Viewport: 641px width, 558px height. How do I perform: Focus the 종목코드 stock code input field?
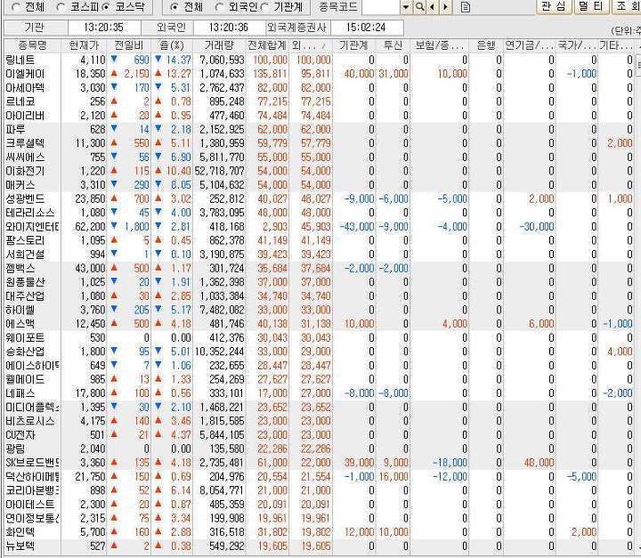click(381, 7)
